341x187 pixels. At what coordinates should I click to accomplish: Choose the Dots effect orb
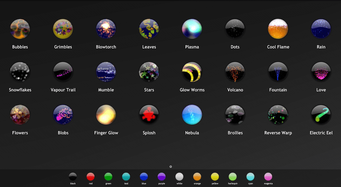[x=235, y=29]
